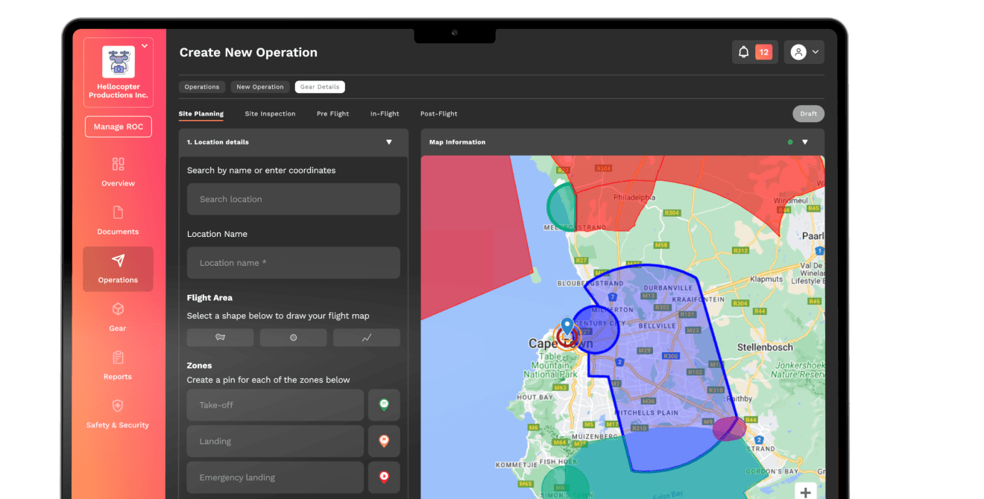This screenshot has height=499, width=984.
Task: Click the red Emergency landing pin icon
Action: point(384,477)
